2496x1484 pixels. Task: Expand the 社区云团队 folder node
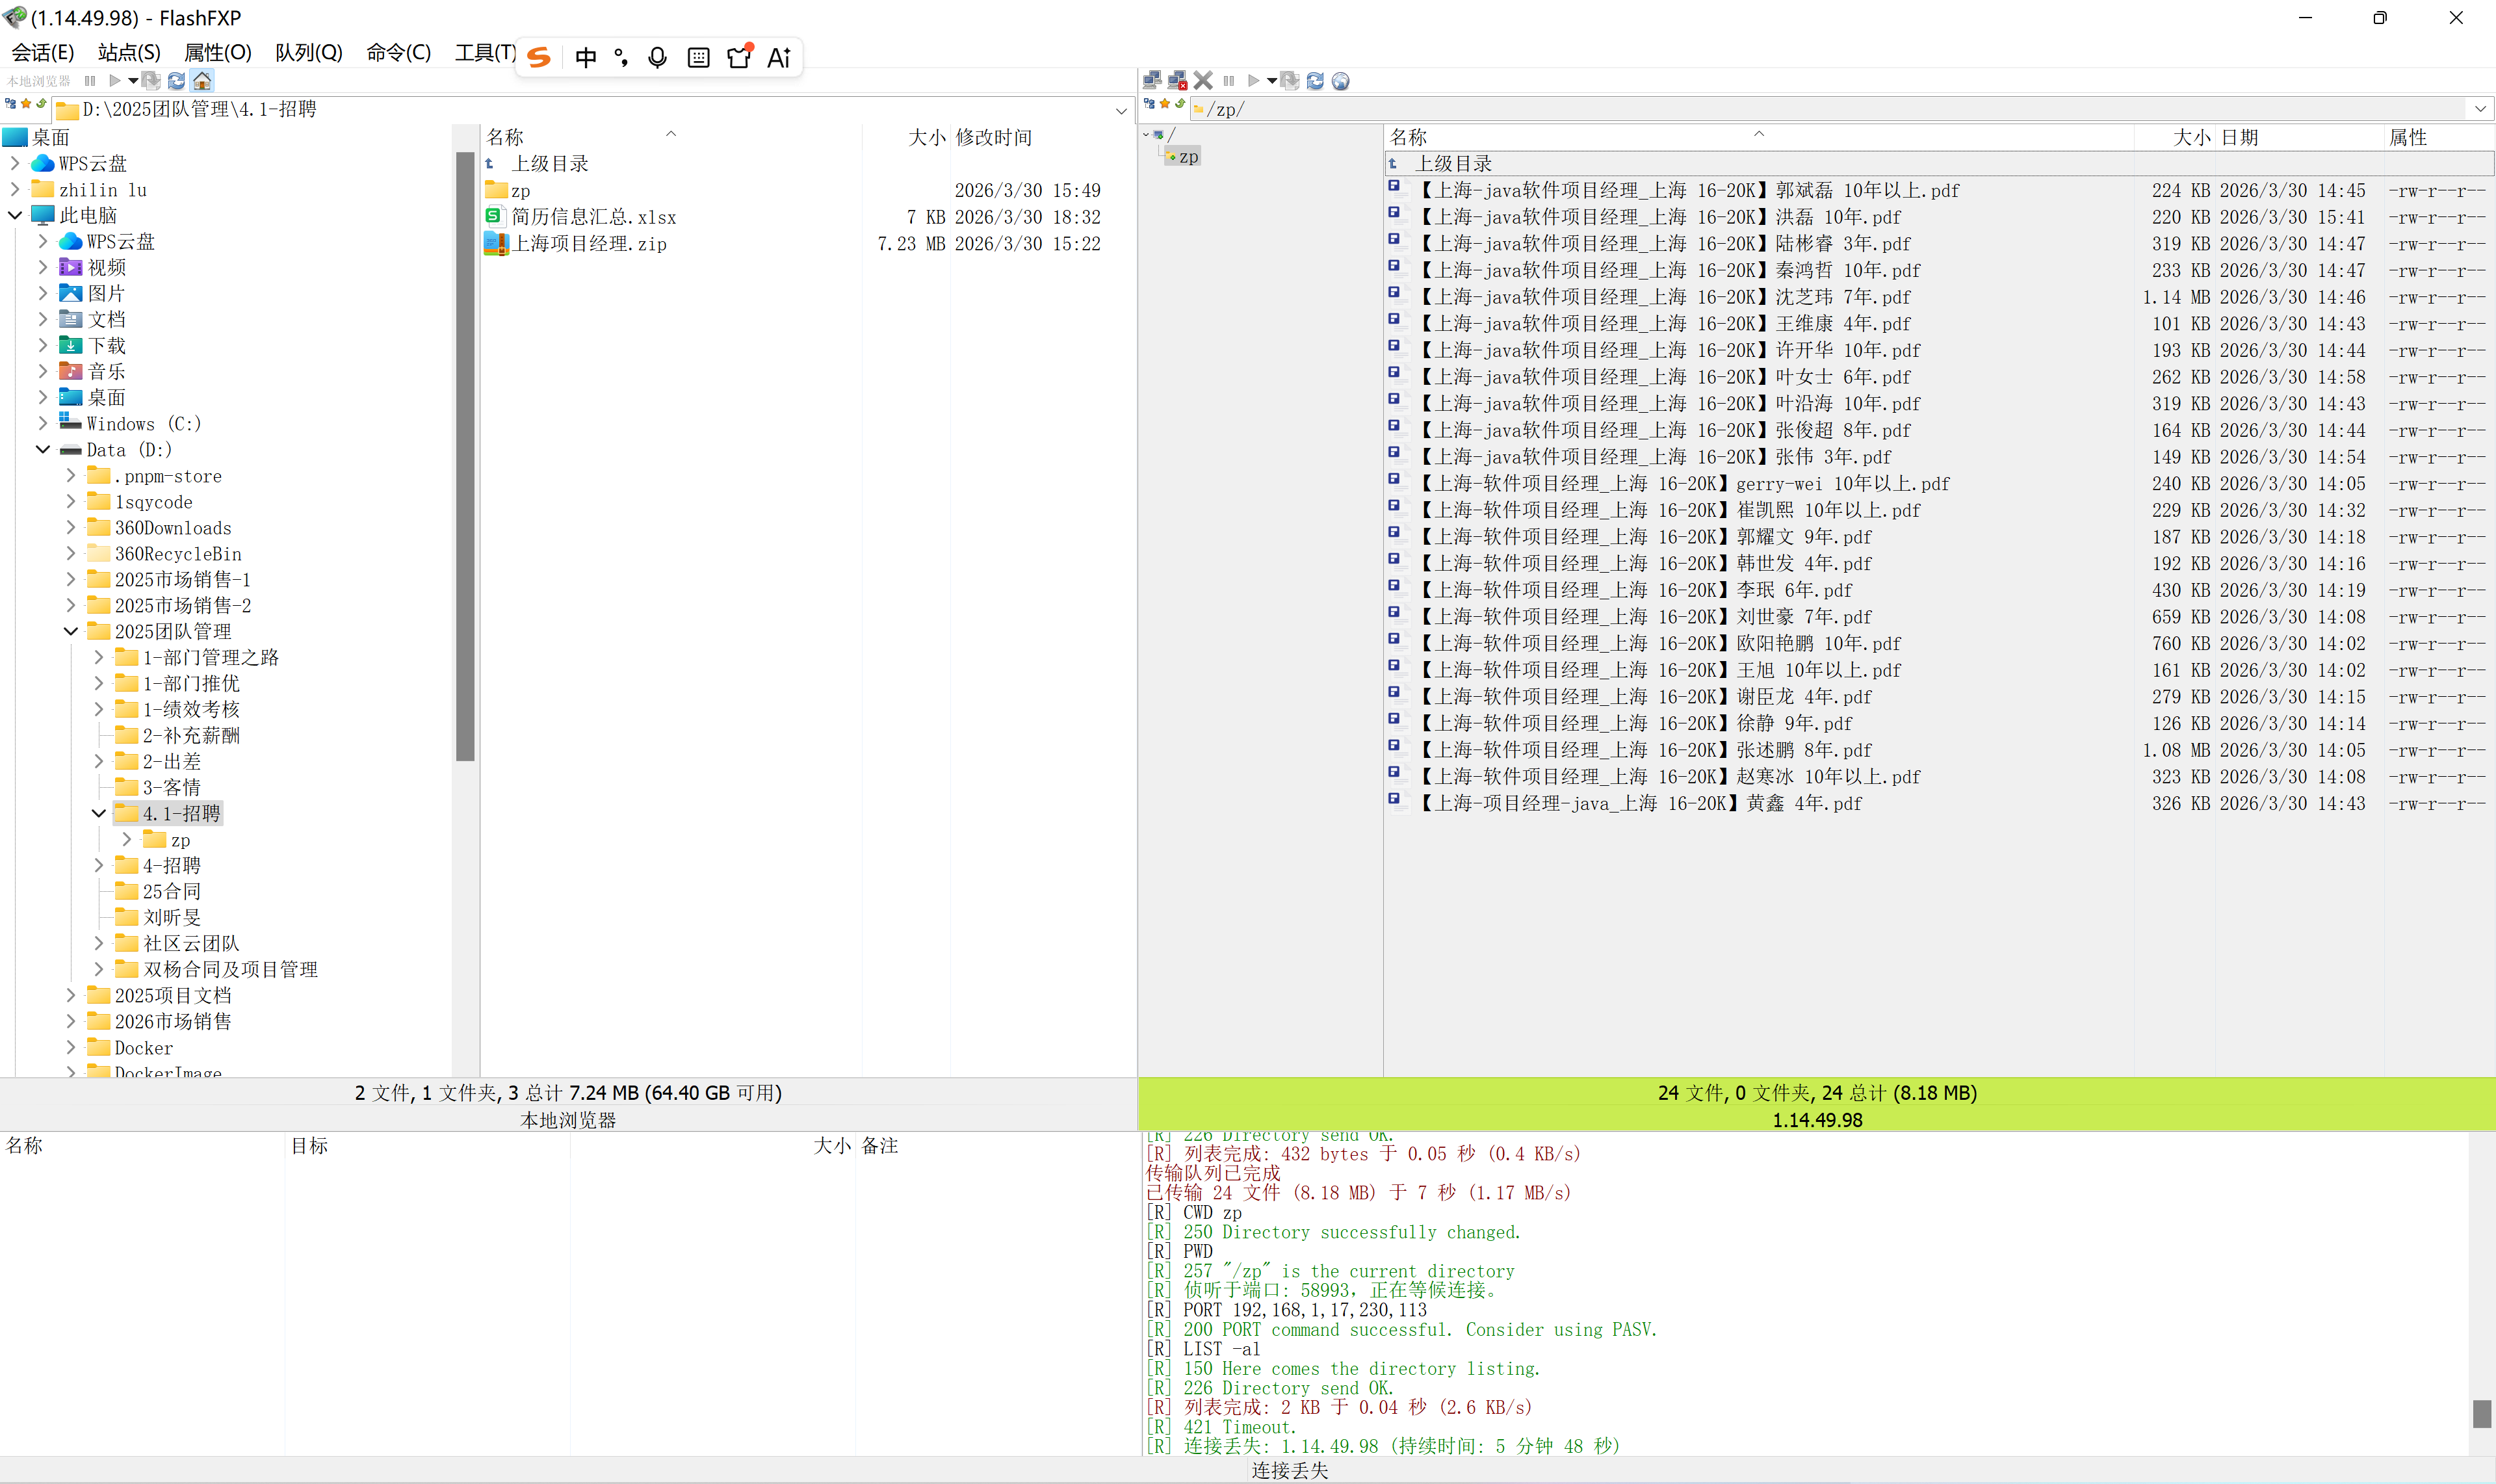pos(99,943)
